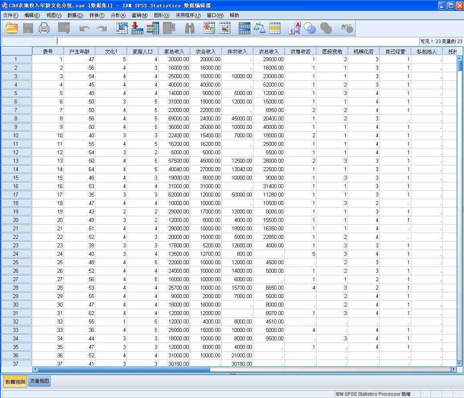The image size is (464, 398).
Task: Select the row 8 header
Action: 16,118
